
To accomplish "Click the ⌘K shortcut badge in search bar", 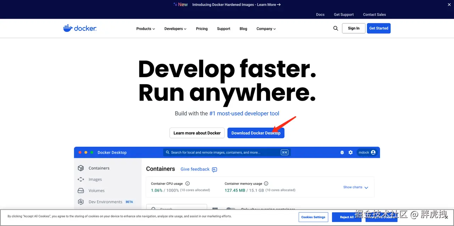I will point(284,152).
